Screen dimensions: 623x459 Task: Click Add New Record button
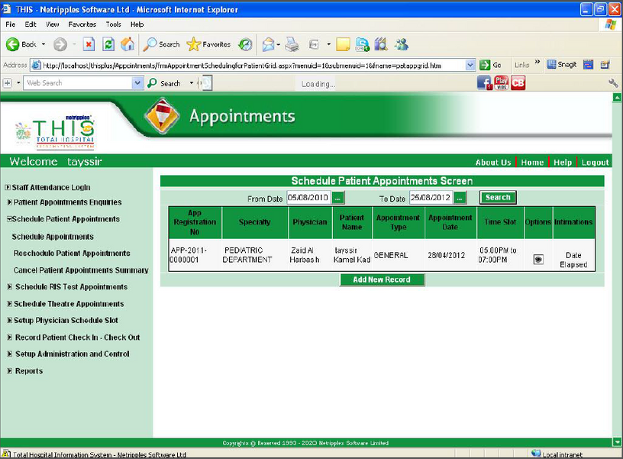[382, 280]
